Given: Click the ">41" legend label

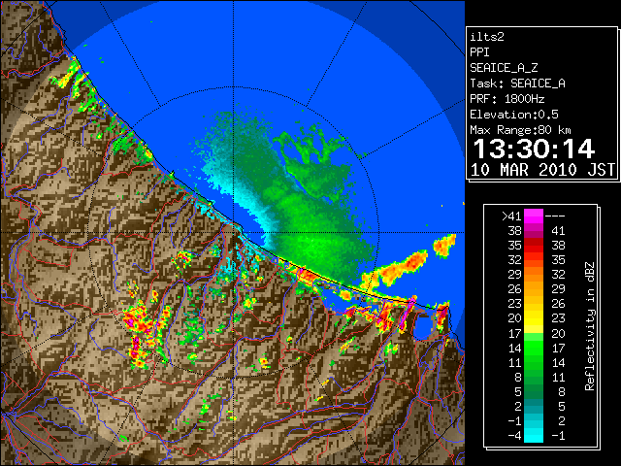Looking at the screenshot, I should (x=511, y=216).
